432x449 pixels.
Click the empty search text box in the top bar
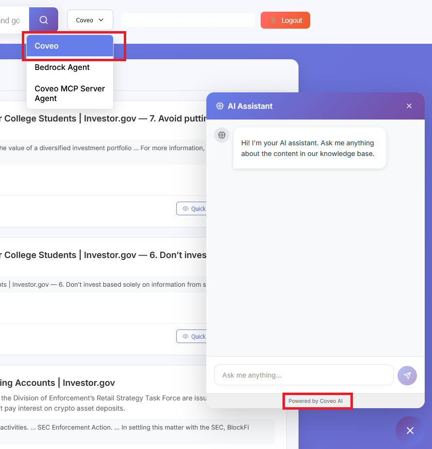pyautogui.click(x=187, y=20)
